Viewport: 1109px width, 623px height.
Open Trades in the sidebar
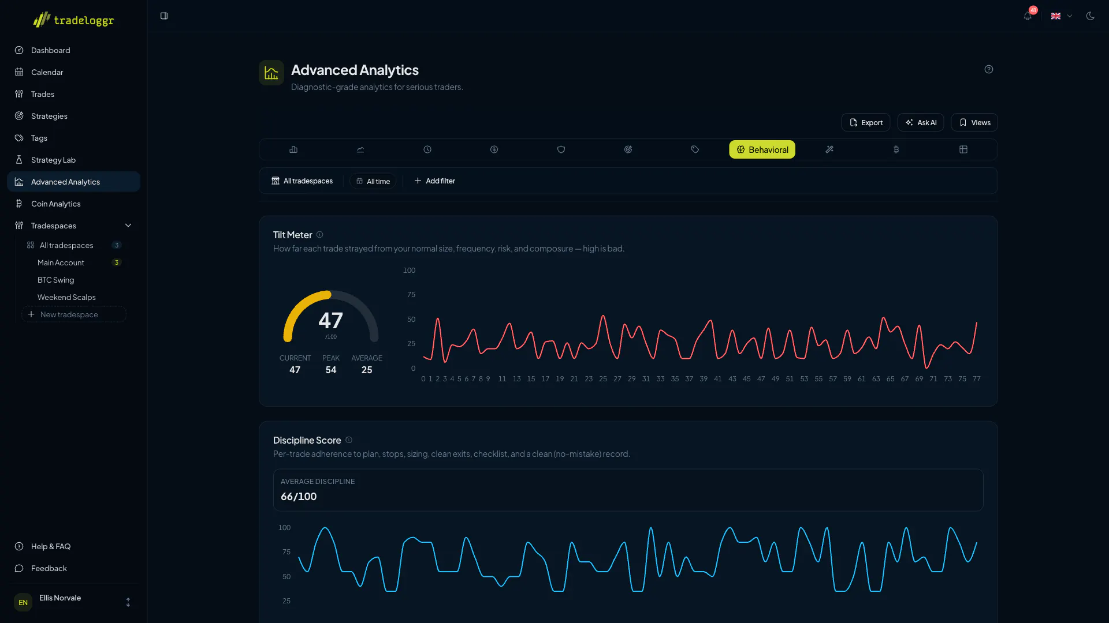[73, 94]
